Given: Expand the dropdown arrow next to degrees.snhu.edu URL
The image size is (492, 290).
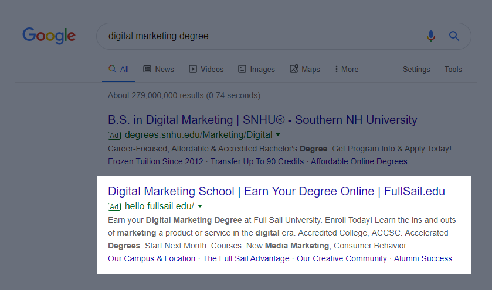Looking at the screenshot, I should (279, 135).
